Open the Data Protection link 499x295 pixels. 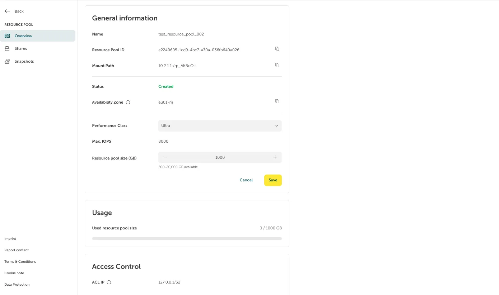click(17, 285)
